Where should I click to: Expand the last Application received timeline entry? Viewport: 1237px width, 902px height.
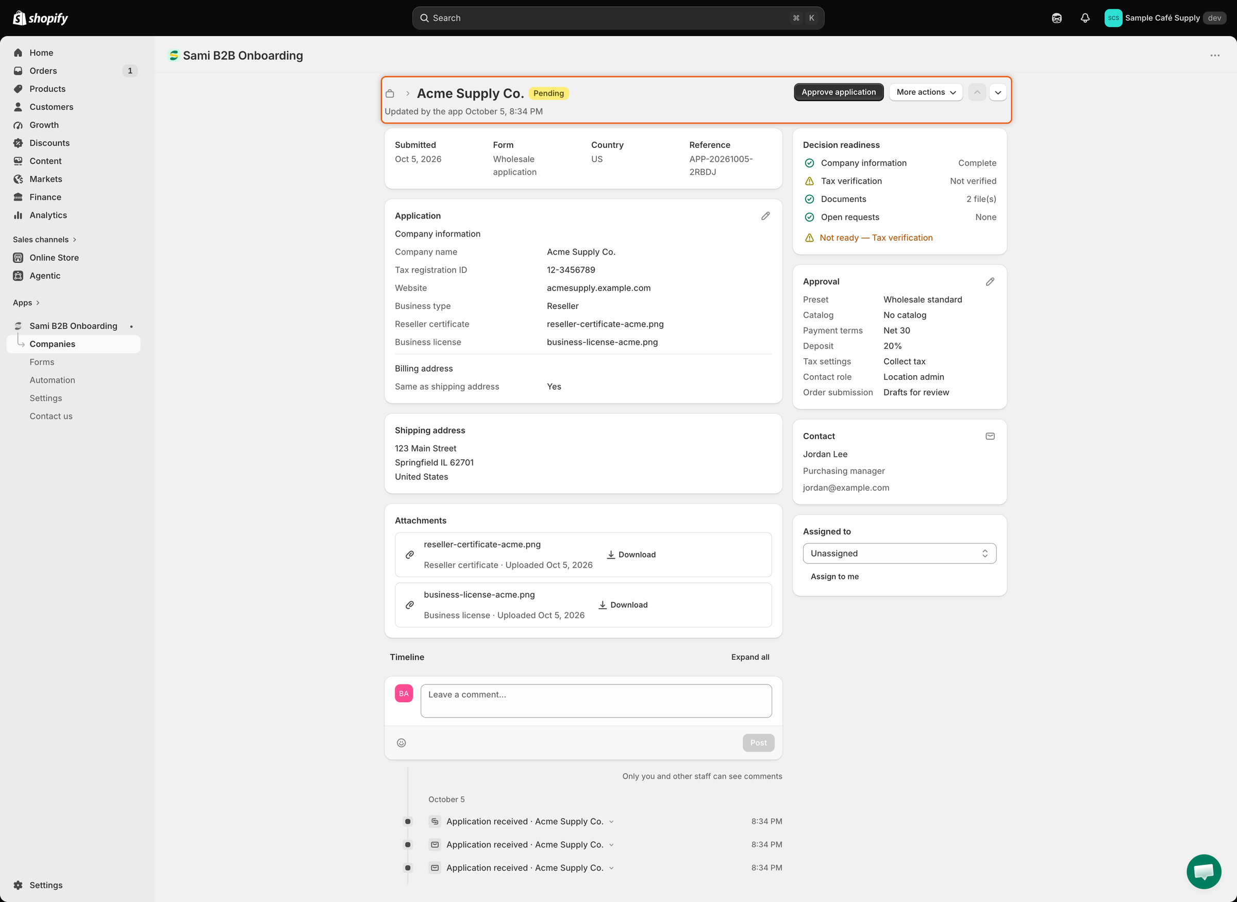[611, 868]
